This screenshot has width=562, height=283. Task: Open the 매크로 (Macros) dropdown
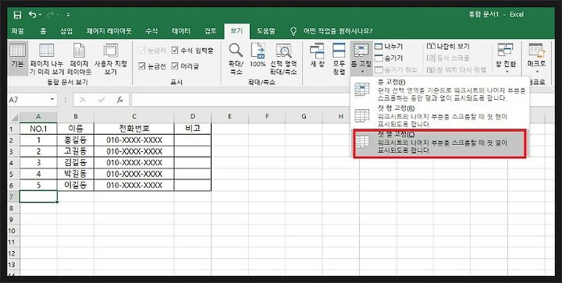pos(536,58)
